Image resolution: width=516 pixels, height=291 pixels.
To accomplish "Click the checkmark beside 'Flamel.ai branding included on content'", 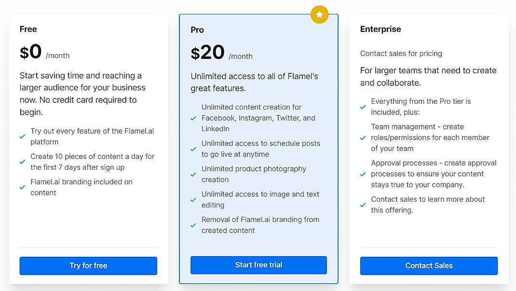I will pos(22,187).
